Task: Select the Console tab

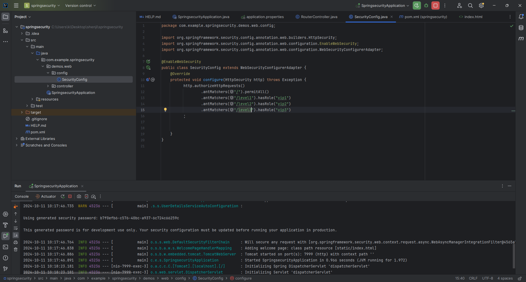Action: tap(22, 196)
